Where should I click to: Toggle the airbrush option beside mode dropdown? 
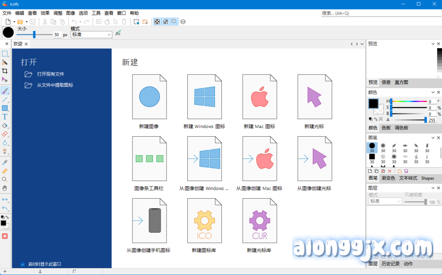pos(118,33)
